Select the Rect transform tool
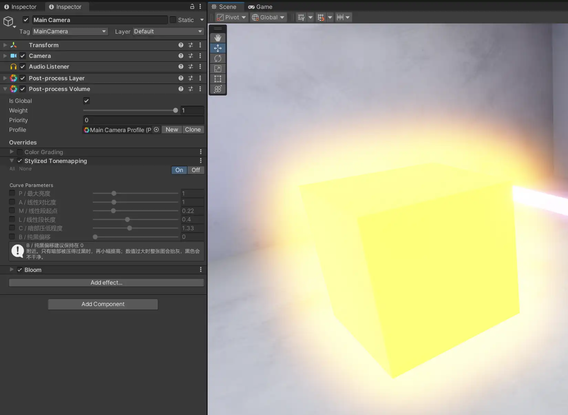This screenshot has height=415, width=568. pyautogui.click(x=218, y=79)
